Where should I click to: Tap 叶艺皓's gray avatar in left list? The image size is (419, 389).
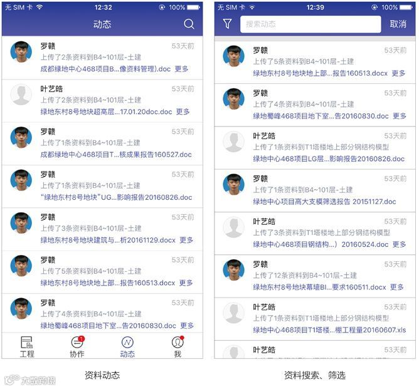coord(21,95)
